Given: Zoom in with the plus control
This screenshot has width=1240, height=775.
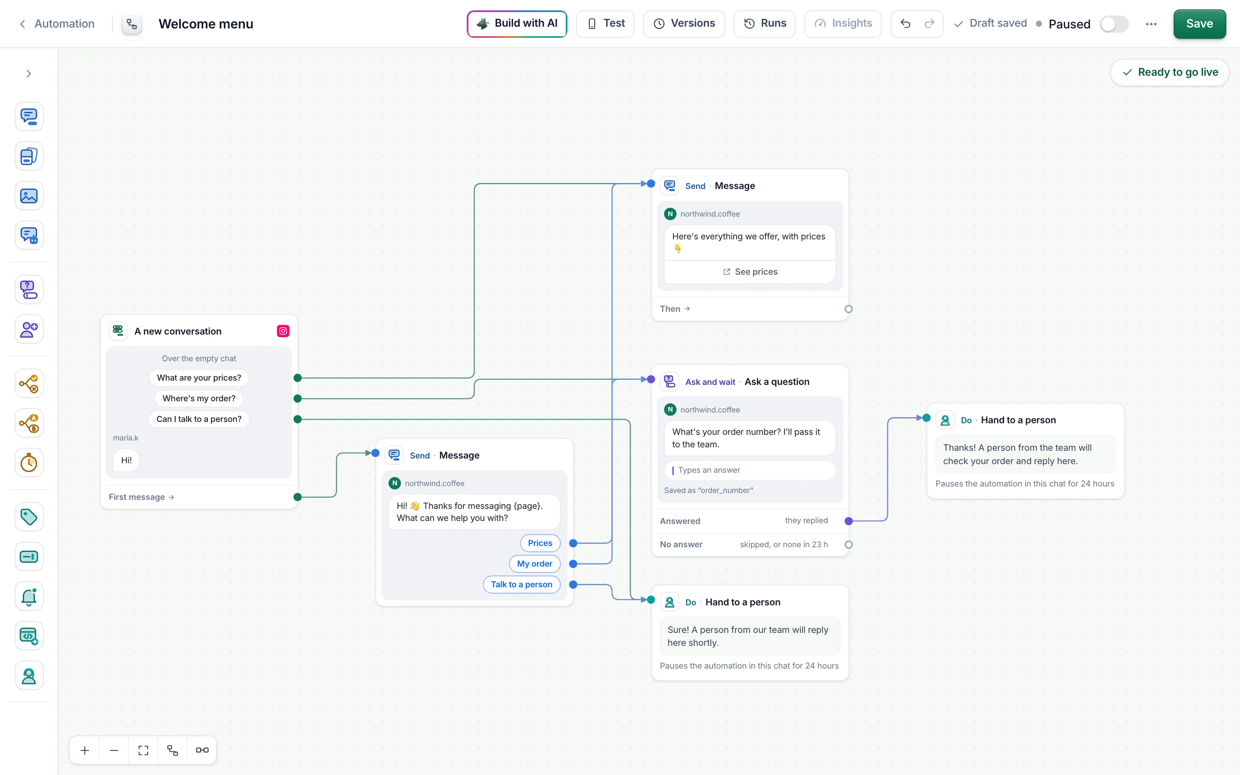Looking at the screenshot, I should tap(85, 750).
